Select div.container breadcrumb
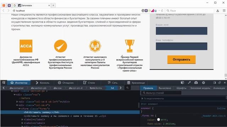The image size is (227, 127). click(17, 88)
